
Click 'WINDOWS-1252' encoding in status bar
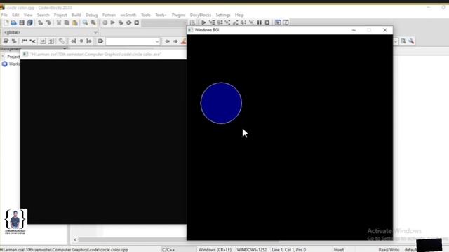click(251, 250)
